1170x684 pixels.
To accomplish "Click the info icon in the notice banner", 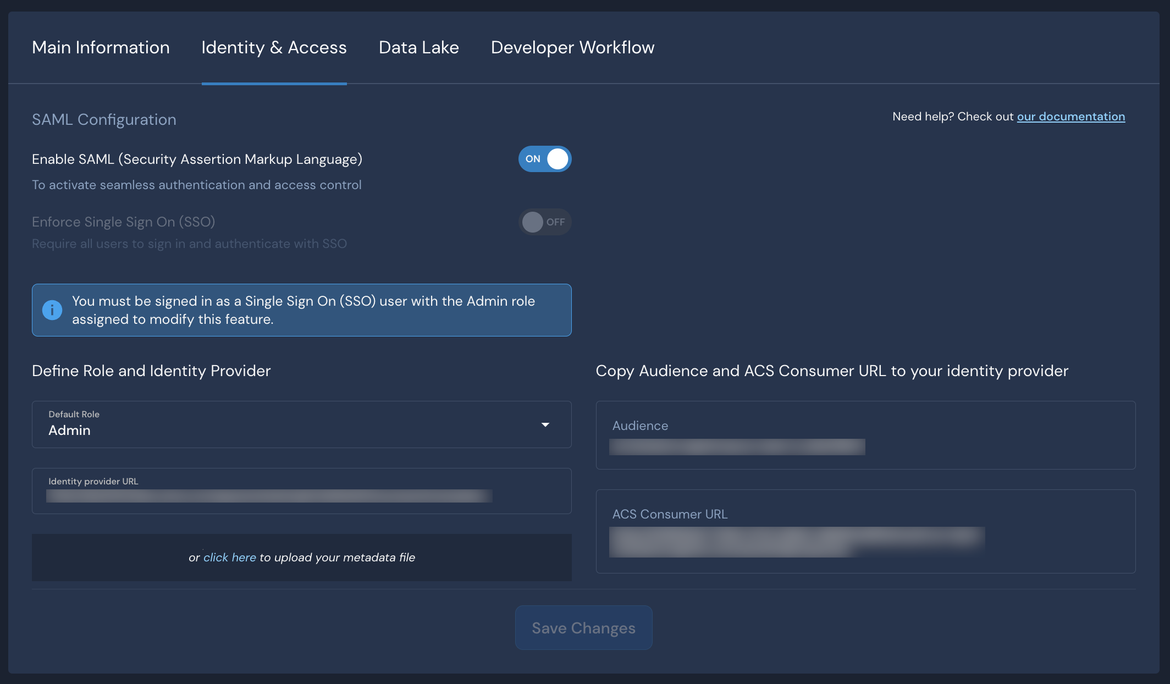I will pos(52,310).
